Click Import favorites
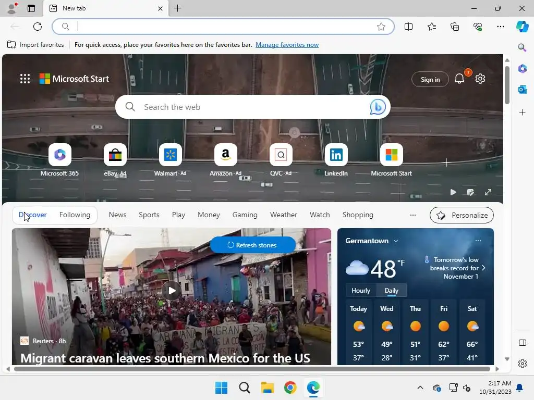 [x=35, y=45]
